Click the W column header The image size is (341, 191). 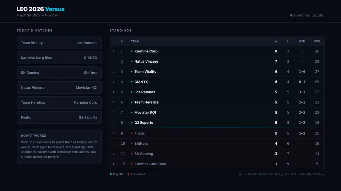(276, 41)
